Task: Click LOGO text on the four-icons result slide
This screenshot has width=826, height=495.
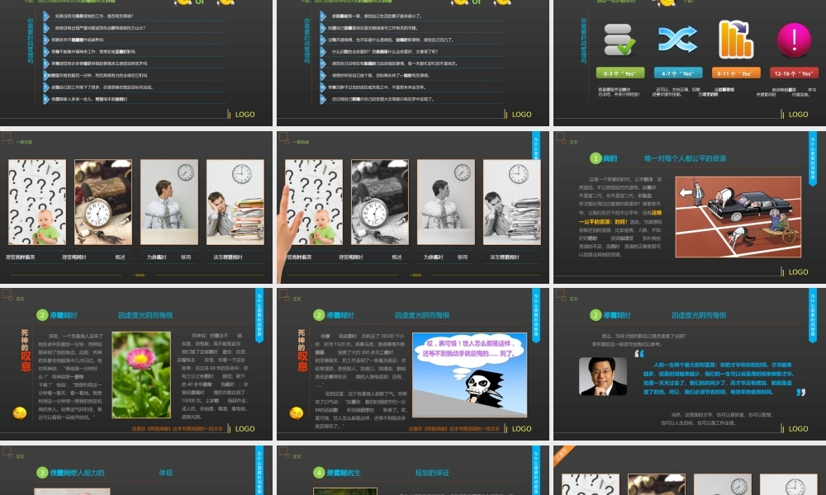Action: pos(798,114)
